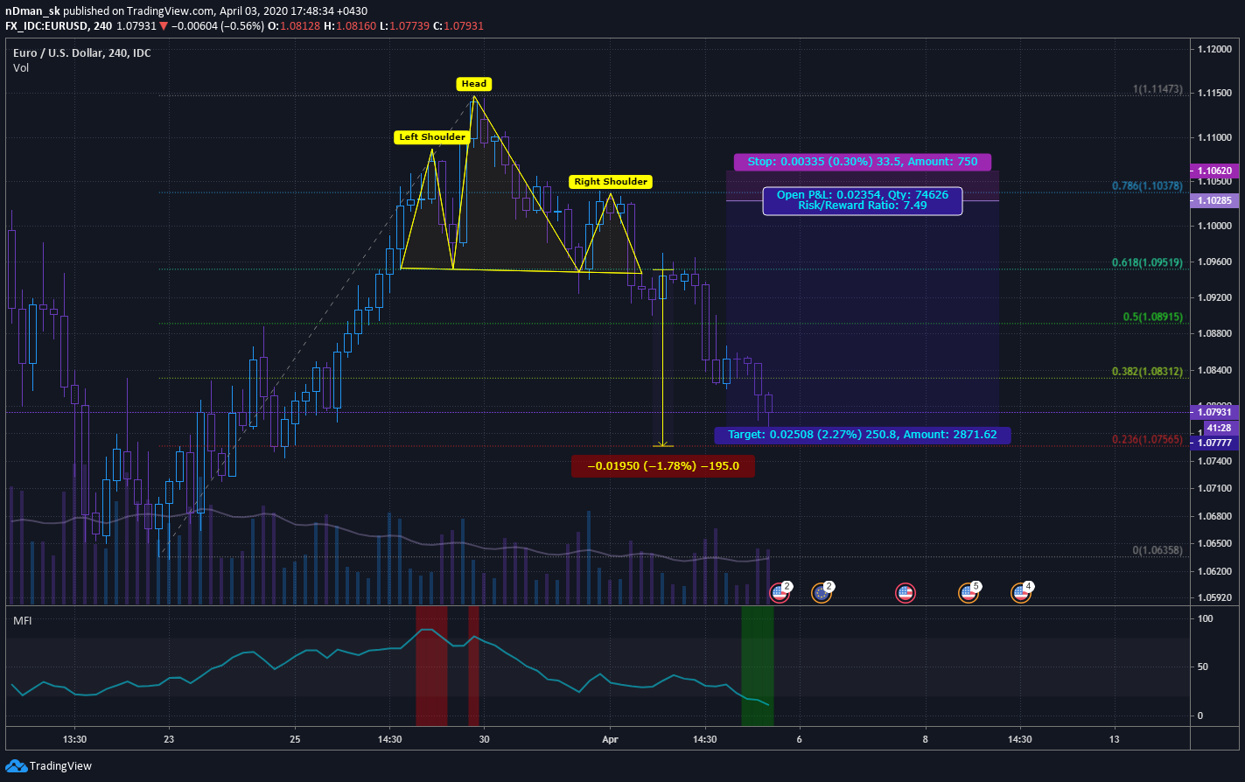Click the 50 level on the MFI scale

1201,667
